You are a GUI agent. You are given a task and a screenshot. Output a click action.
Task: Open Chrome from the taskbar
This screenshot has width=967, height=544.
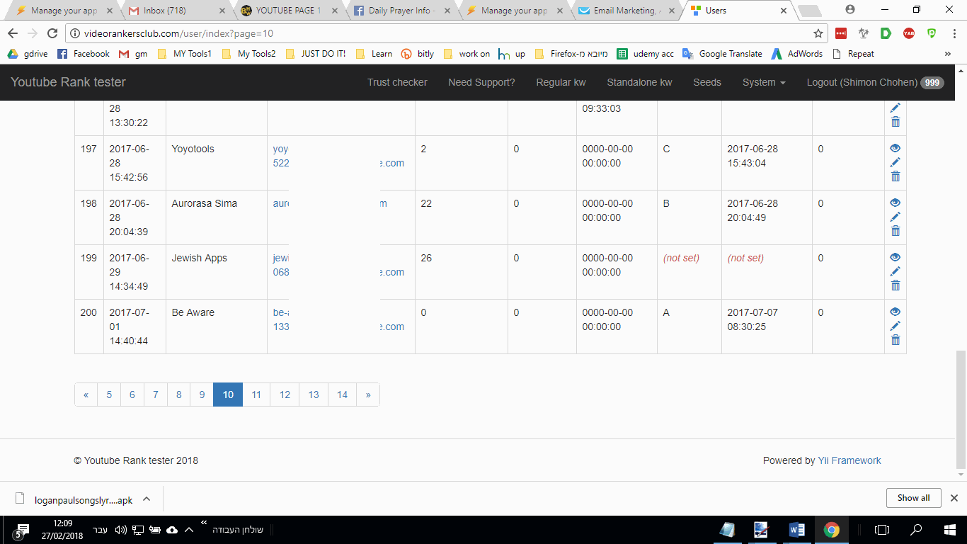[831, 530]
